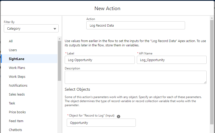The height and width of the screenshot is (133, 215).
Task: Click the Category dropdown arrow
Action: pyautogui.click(x=55, y=29)
